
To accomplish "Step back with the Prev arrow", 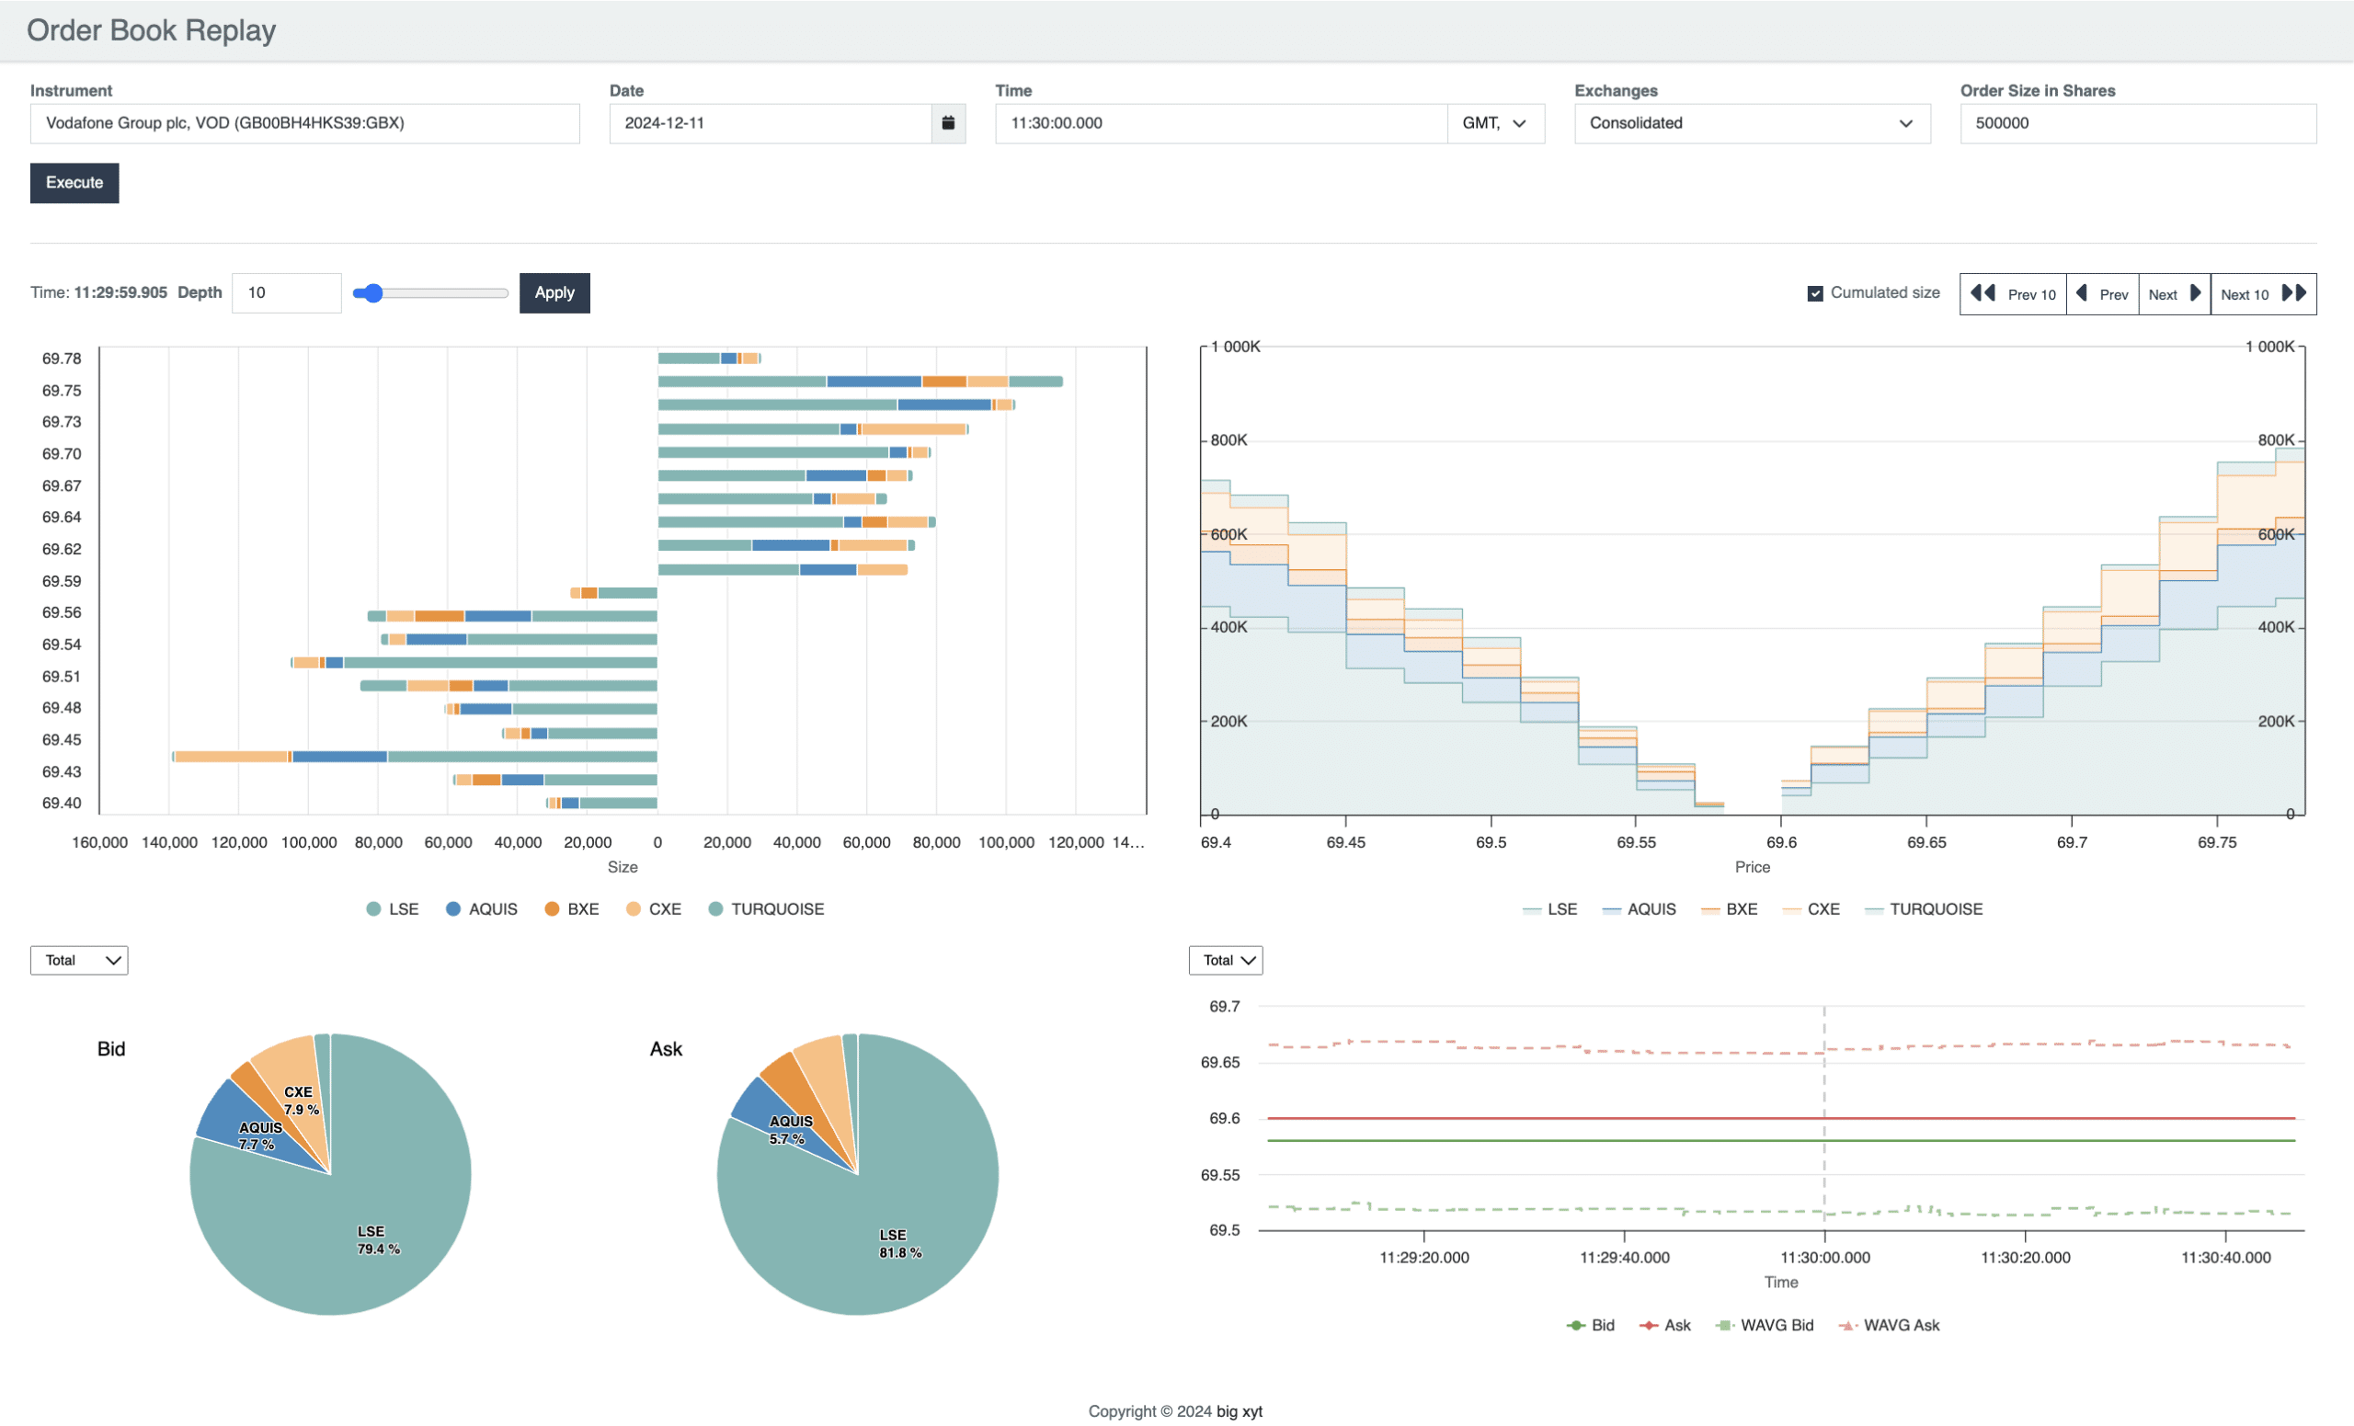I will pos(2102,294).
